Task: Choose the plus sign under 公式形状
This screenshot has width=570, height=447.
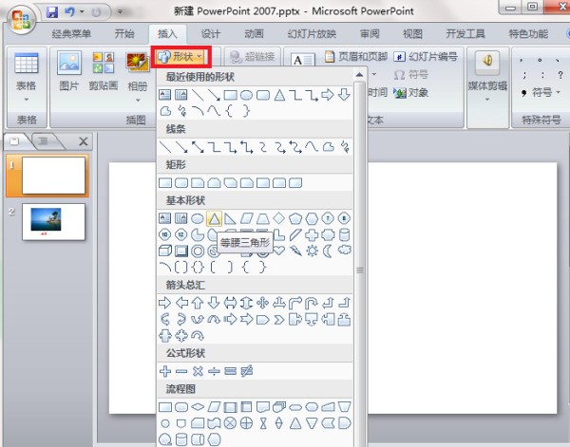Action: (166, 370)
